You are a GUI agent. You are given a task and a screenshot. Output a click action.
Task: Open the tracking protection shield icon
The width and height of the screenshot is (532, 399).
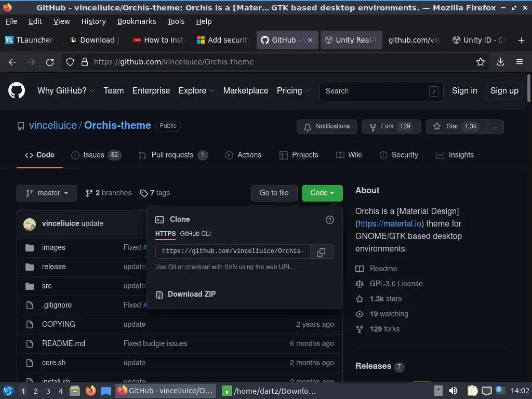pyautogui.click(x=70, y=62)
